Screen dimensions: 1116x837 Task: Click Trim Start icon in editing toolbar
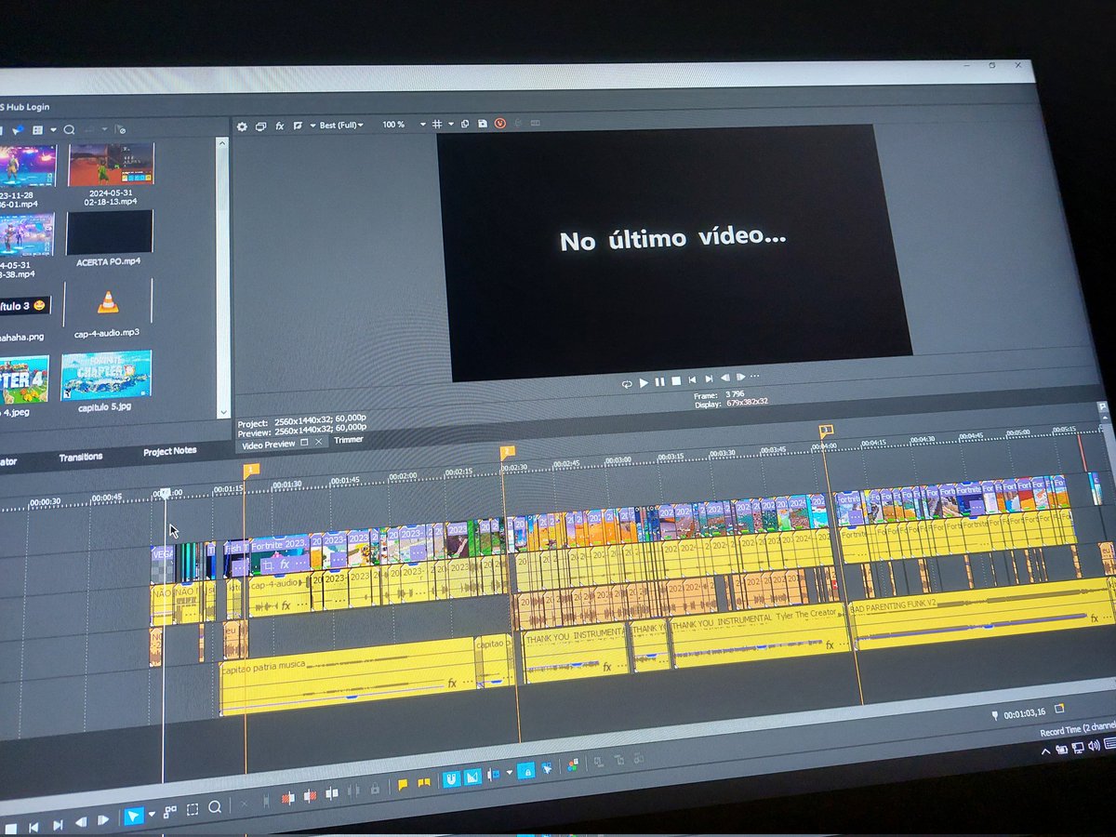click(287, 799)
